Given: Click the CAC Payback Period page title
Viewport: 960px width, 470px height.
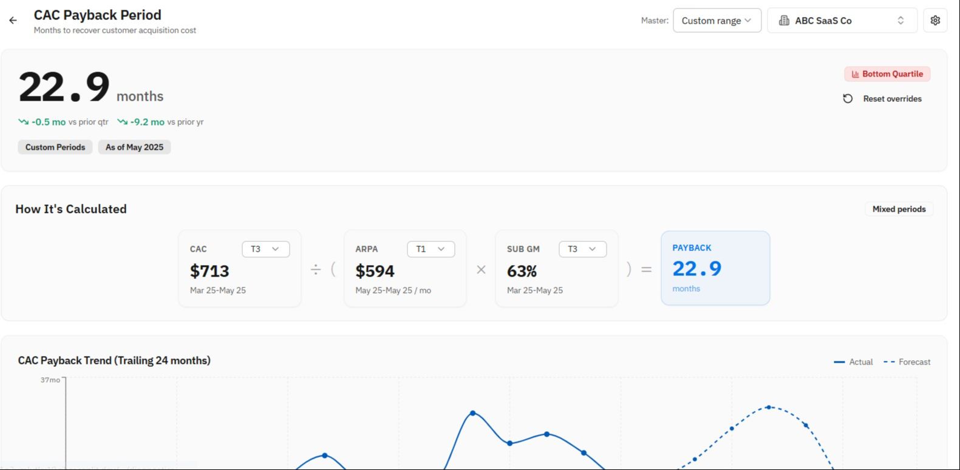Looking at the screenshot, I should coord(97,15).
